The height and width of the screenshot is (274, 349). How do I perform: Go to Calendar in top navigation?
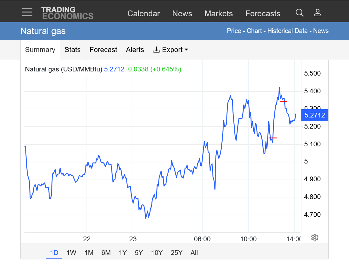click(x=144, y=14)
